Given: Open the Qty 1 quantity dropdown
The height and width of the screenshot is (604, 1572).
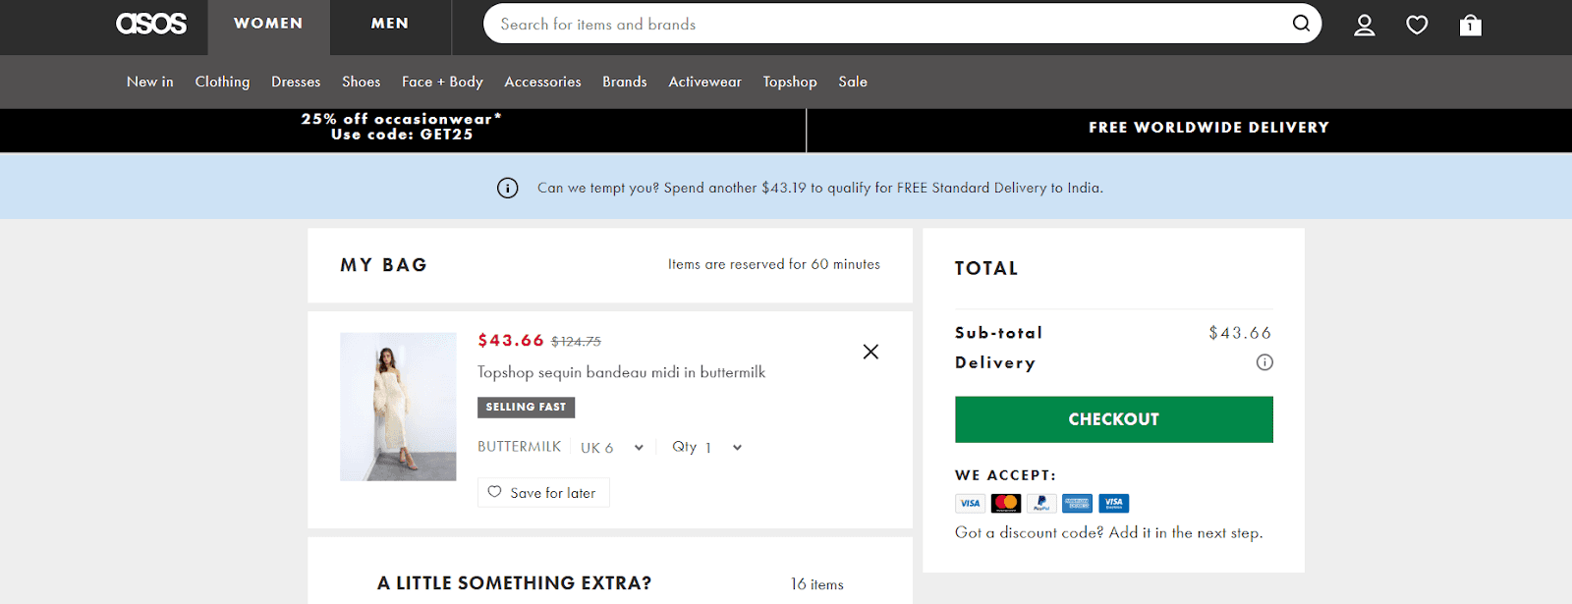Looking at the screenshot, I should 706,447.
